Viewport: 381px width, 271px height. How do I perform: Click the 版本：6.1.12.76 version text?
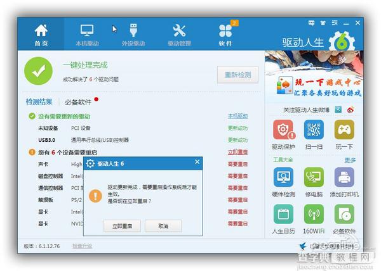[41, 246]
